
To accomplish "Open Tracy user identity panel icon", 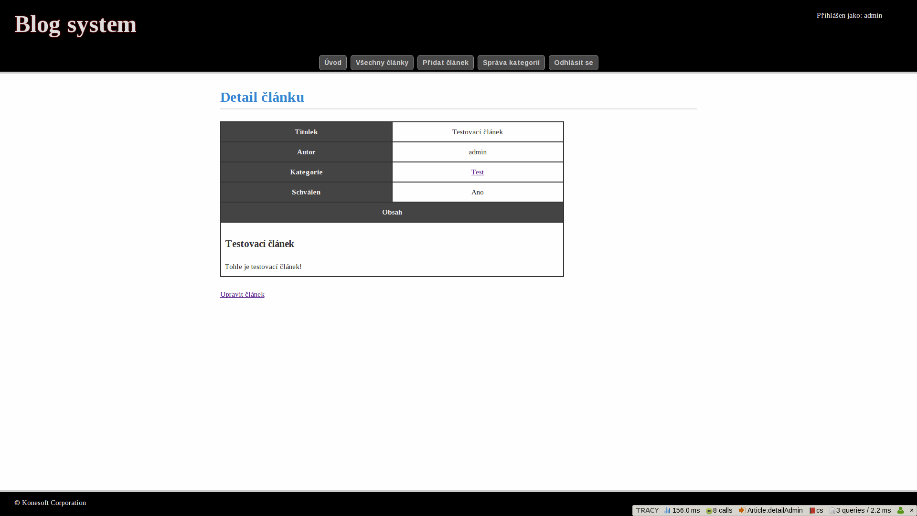I will point(900,510).
